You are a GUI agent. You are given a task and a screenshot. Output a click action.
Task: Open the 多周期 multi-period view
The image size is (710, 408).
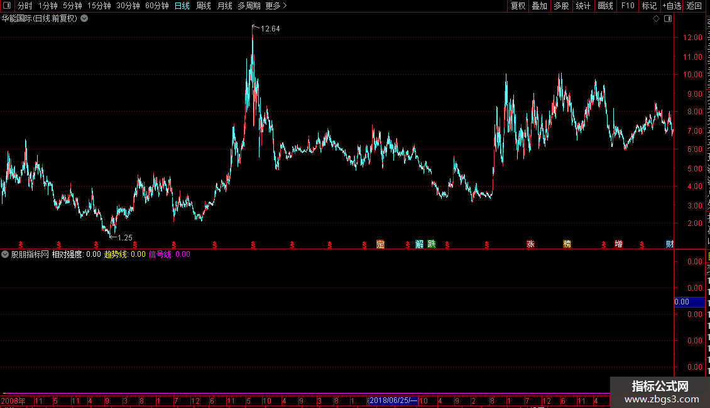249,6
